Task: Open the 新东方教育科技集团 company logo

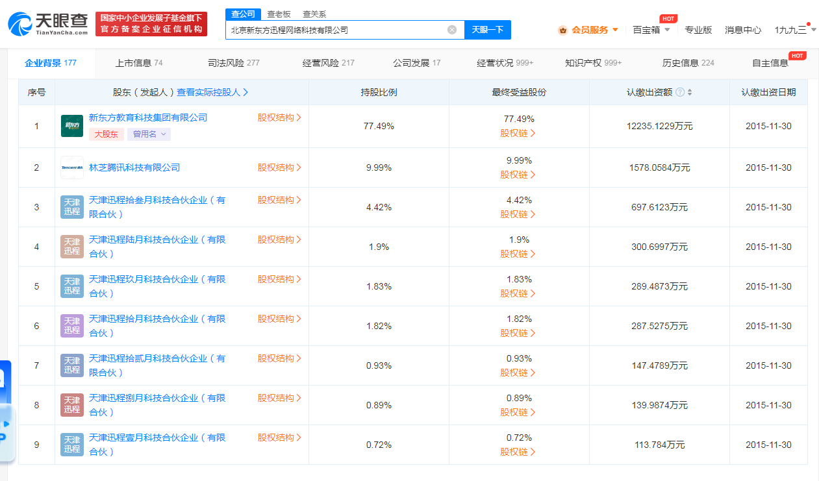Action: click(72, 126)
